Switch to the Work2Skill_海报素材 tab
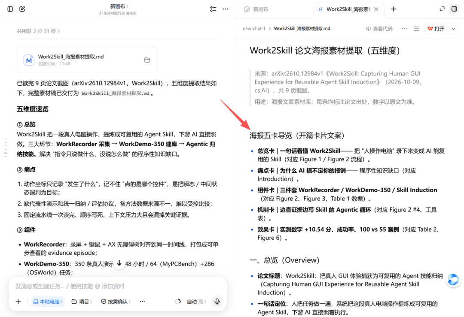This screenshot has height=317, width=464. point(345,9)
